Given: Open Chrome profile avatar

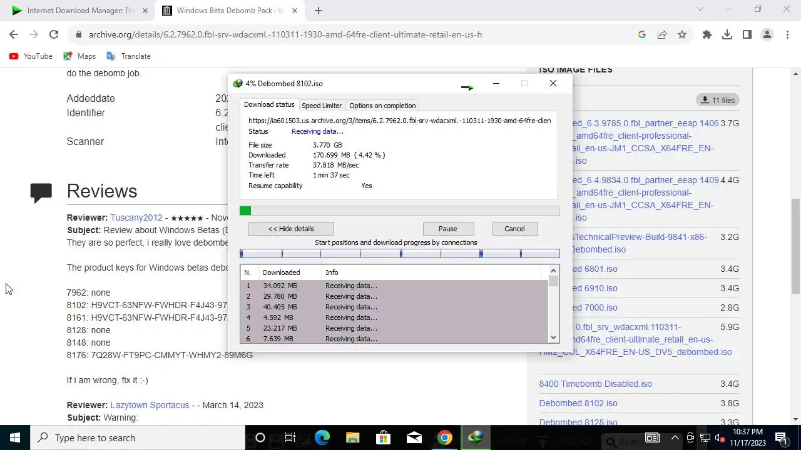Looking at the screenshot, I should (767, 35).
